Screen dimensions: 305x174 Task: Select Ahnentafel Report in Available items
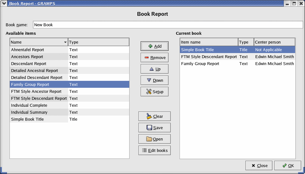click(28, 50)
